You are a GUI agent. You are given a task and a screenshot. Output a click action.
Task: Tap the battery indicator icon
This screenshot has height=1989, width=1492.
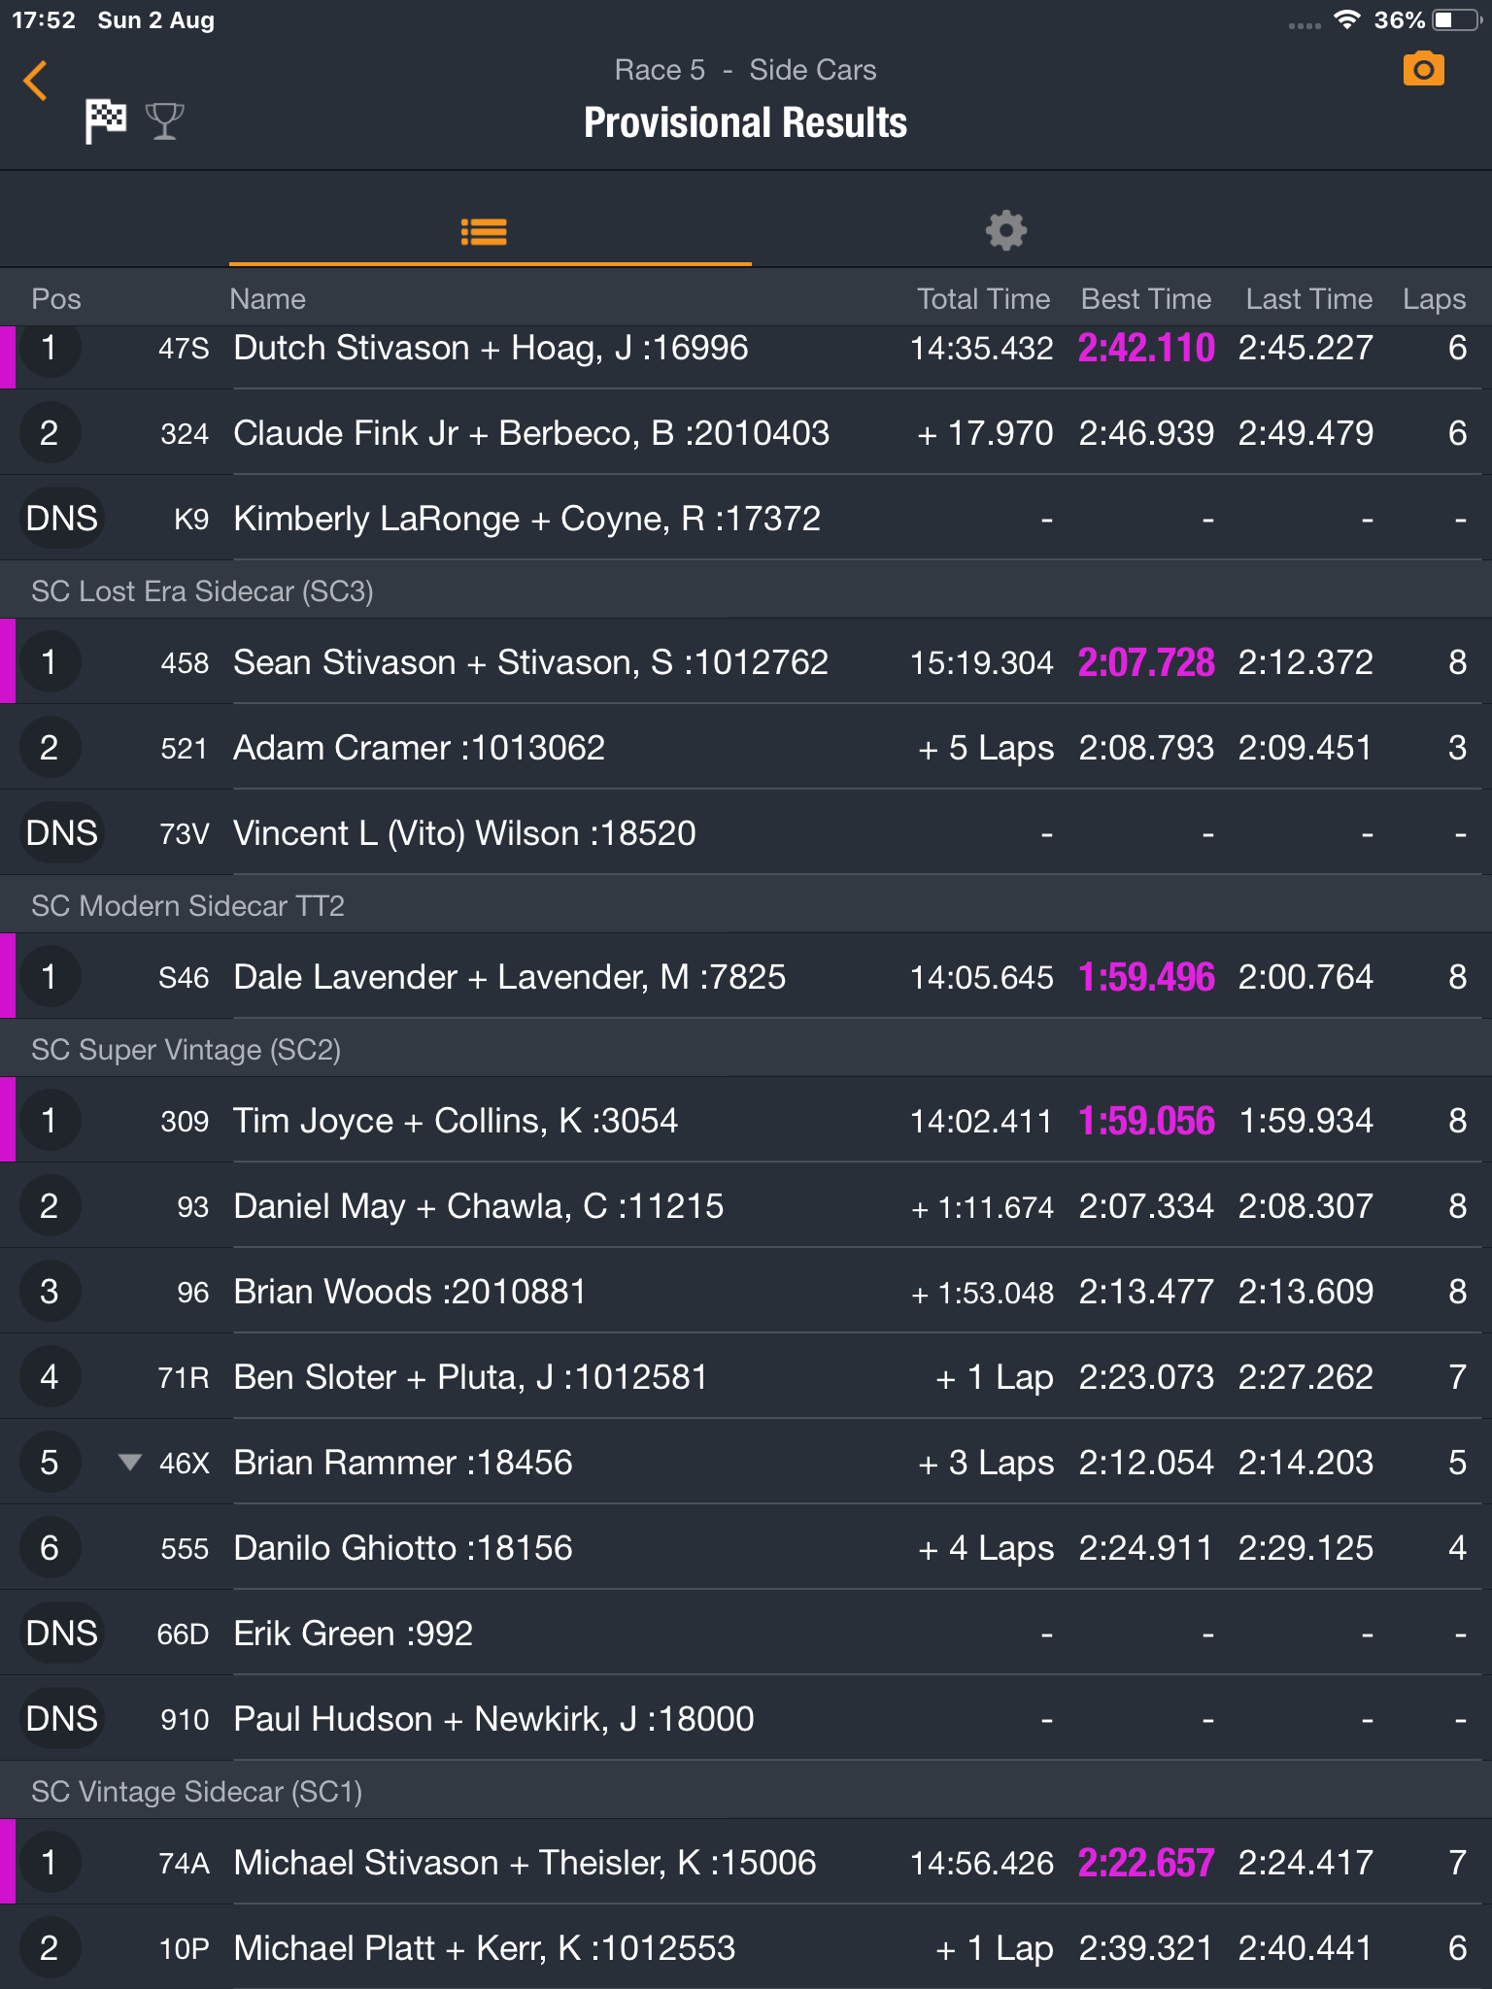(1455, 19)
